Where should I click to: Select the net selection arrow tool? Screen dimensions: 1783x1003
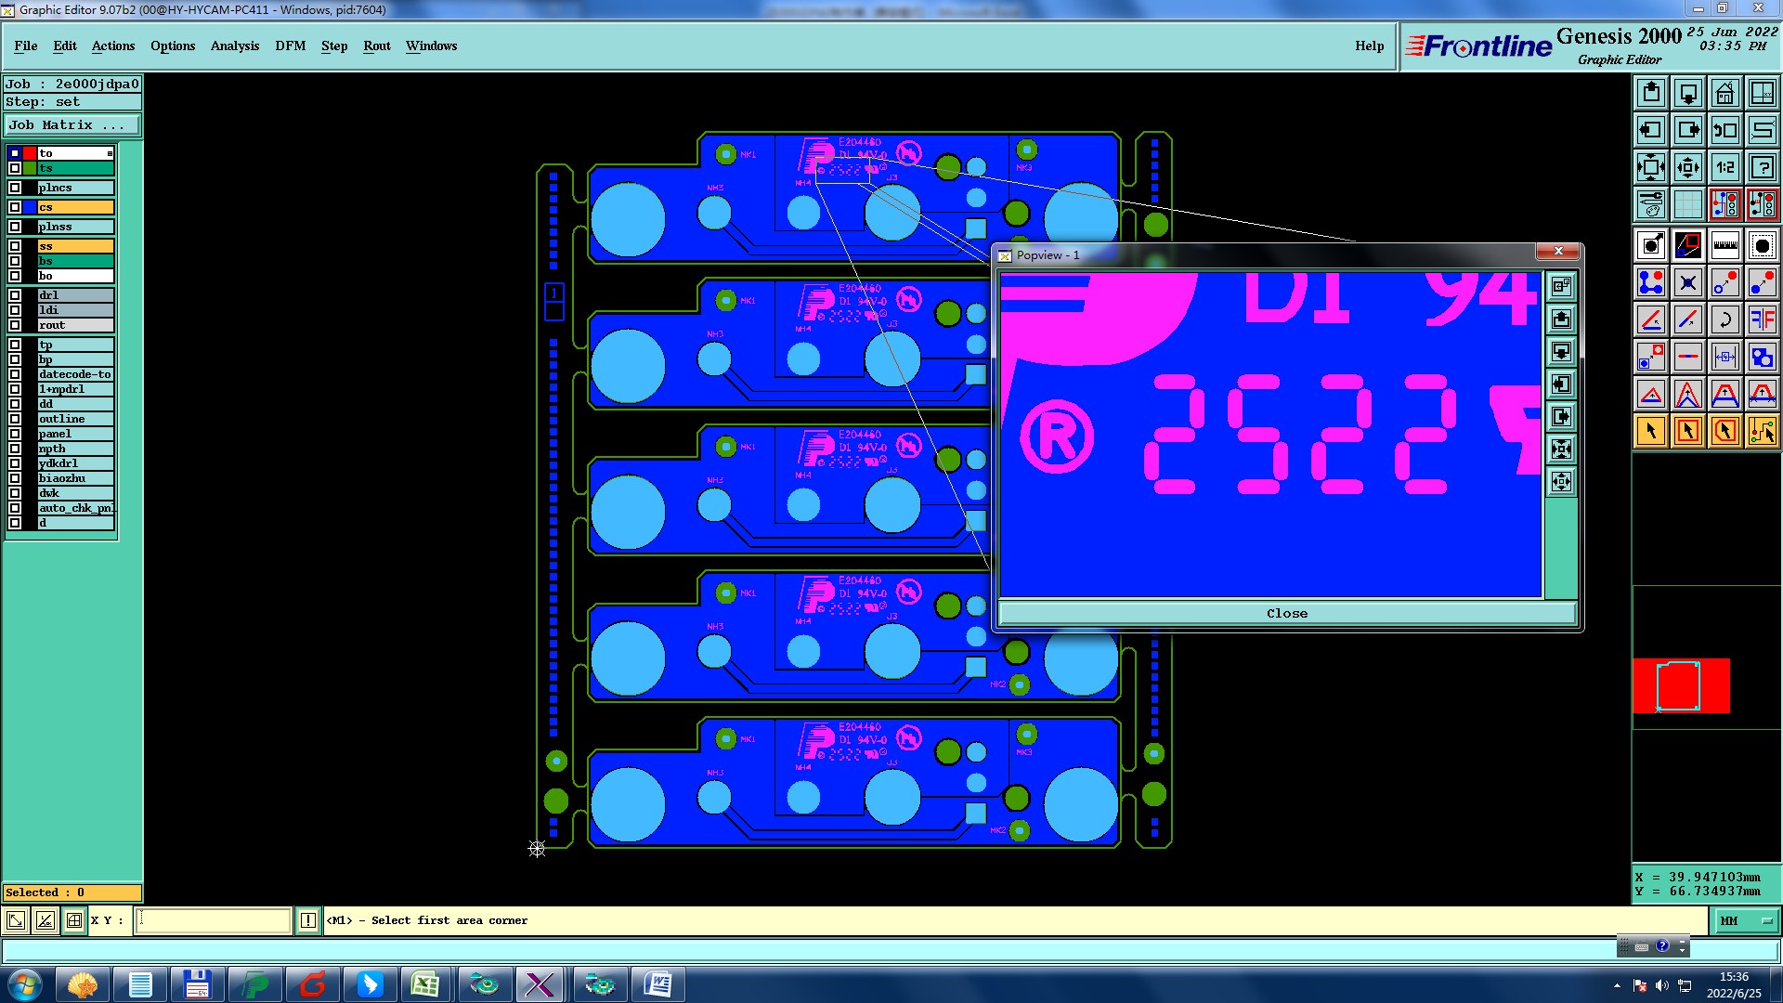(x=1762, y=431)
